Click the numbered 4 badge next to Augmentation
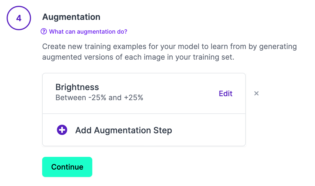 click(x=19, y=18)
